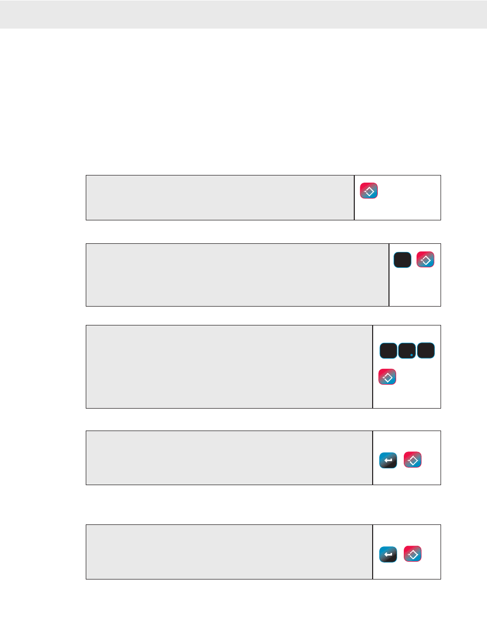Click the gray description panel of the second box

tap(237, 275)
